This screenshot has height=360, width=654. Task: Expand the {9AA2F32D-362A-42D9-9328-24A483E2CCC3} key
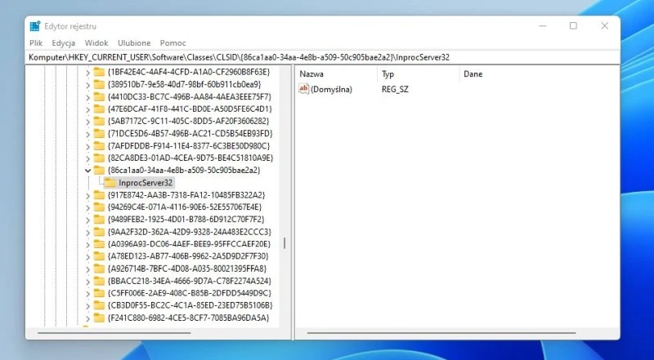87,232
